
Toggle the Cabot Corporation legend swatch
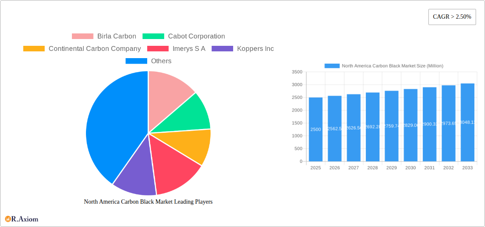[x=153, y=36]
